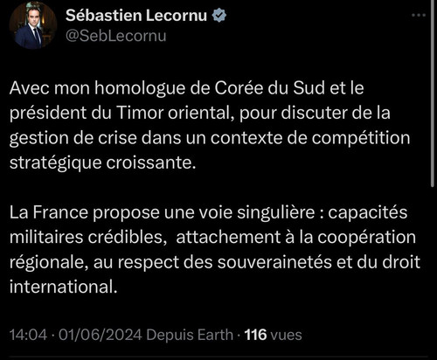The height and width of the screenshot is (360, 437).
Task: Click the words voie singulière
Action: tap(257, 212)
